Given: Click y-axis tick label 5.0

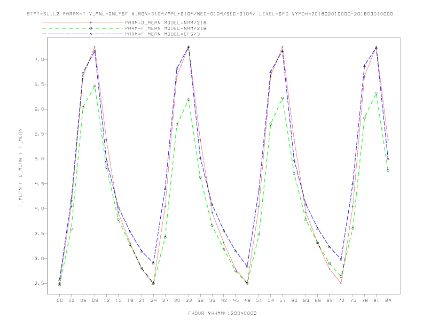Looking at the screenshot, I should point(40,159).
